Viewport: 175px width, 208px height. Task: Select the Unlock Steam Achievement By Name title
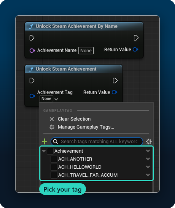coord(76,26)
